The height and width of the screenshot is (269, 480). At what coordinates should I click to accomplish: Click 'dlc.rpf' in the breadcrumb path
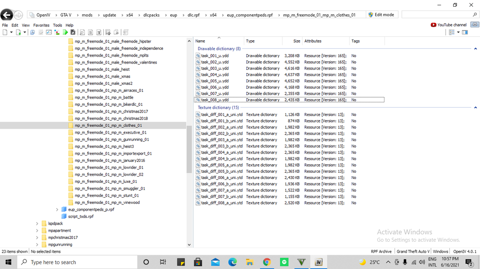click(x=193, y=15)
